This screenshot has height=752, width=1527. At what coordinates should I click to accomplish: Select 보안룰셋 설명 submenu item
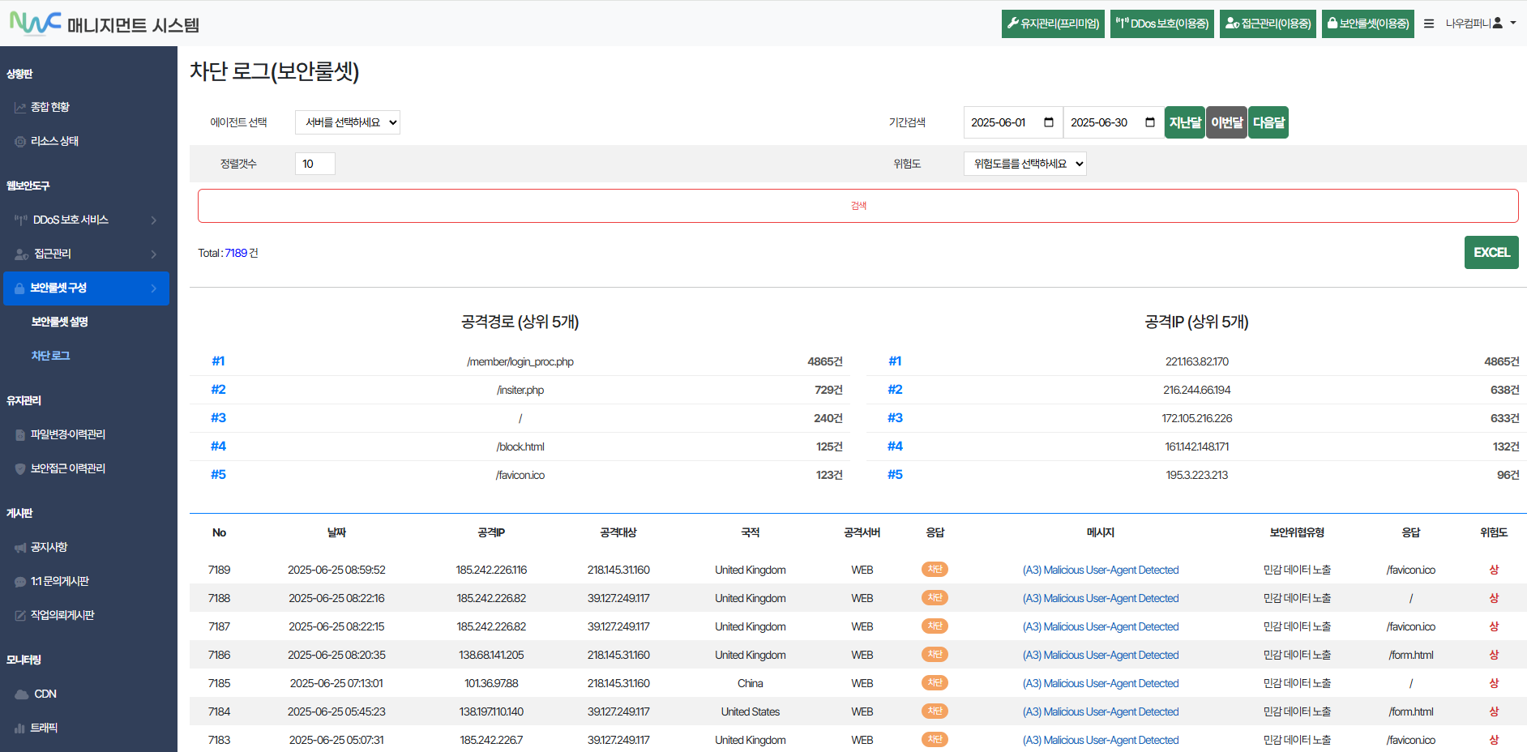(59, 322)
